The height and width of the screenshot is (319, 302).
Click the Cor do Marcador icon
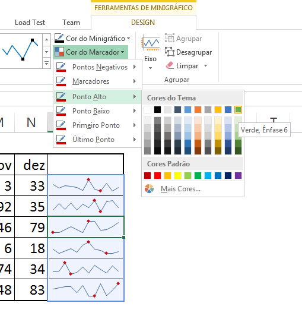(x=59, y=52)
